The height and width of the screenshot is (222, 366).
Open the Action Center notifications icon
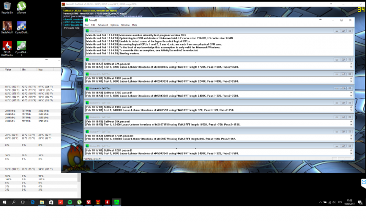tap(361, 202)
